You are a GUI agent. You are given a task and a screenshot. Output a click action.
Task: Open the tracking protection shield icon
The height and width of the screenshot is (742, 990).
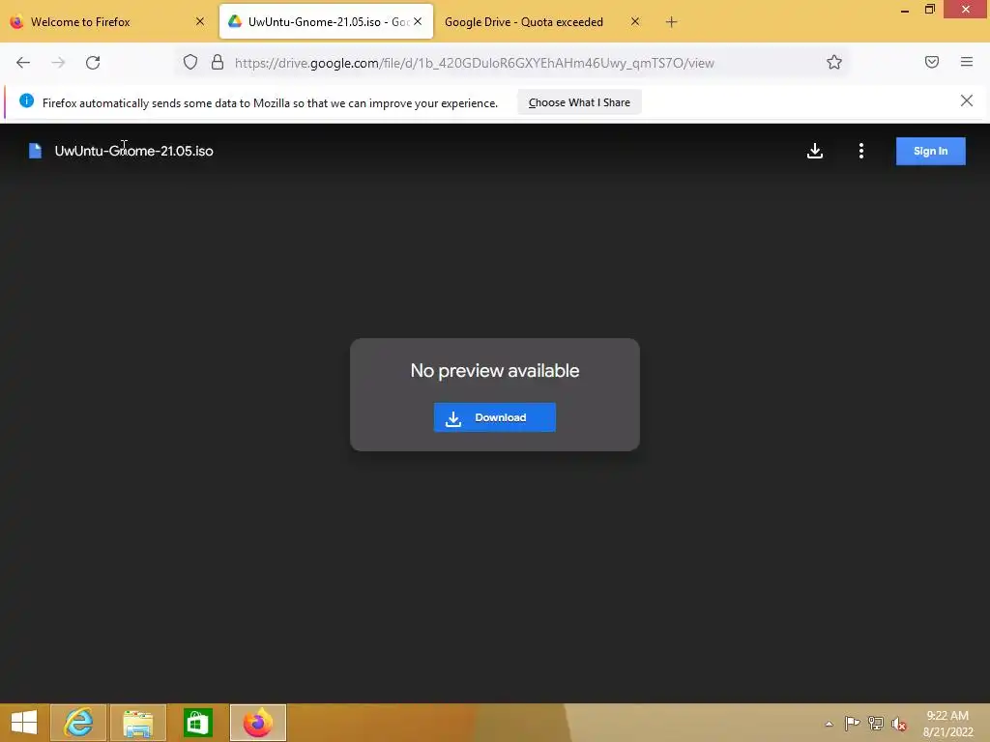190,62
